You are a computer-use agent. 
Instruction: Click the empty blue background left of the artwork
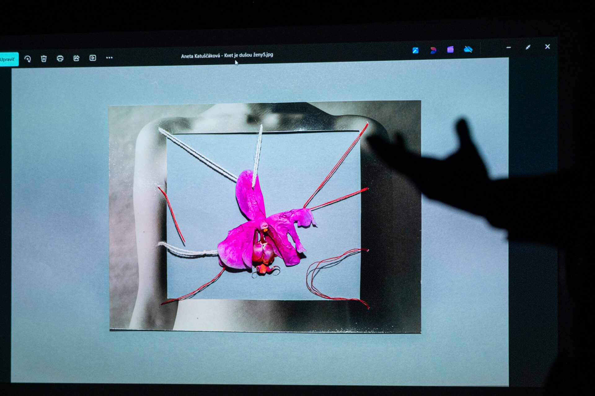[59, 217]
